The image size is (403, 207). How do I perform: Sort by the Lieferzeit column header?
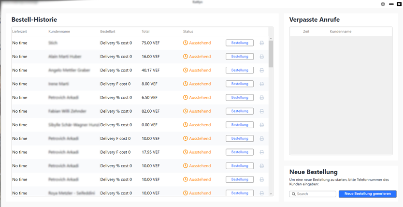point(19,31)
